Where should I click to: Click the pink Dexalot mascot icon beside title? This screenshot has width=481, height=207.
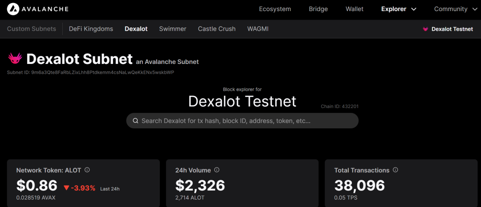click(15, 59)
